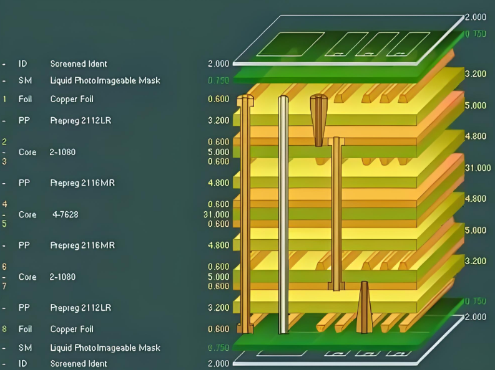Image resolution: width=495 pixels, height=370 pixels.
Task: Select 'Prepreg 2116MR' between layers 3 and 4
Action: [x=82, y=183]
